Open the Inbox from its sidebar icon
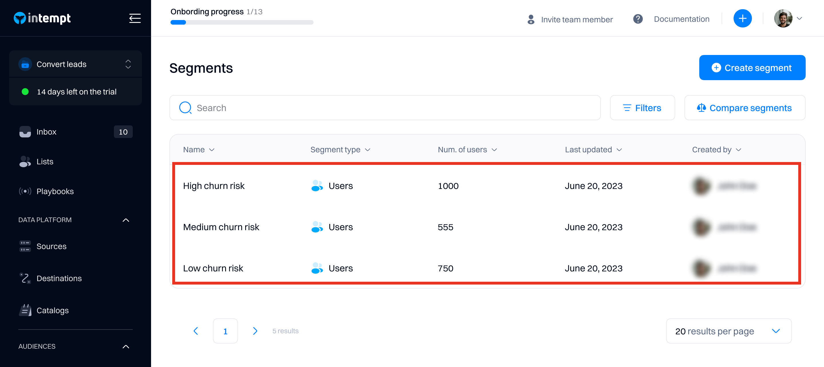 coord(25,132)
